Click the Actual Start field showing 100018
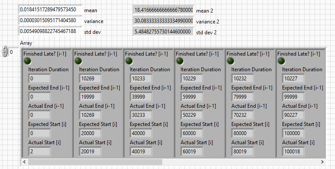Viewport: 335px width, 169px height. point(293,152)
